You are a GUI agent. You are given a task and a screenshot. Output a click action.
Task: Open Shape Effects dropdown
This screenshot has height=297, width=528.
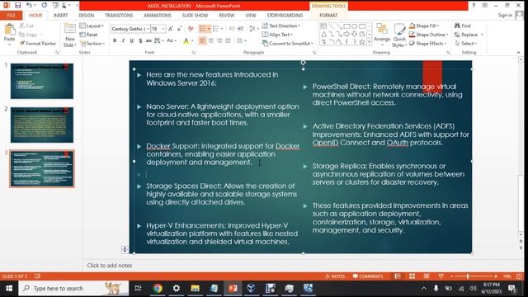click(x=428, y=44)
